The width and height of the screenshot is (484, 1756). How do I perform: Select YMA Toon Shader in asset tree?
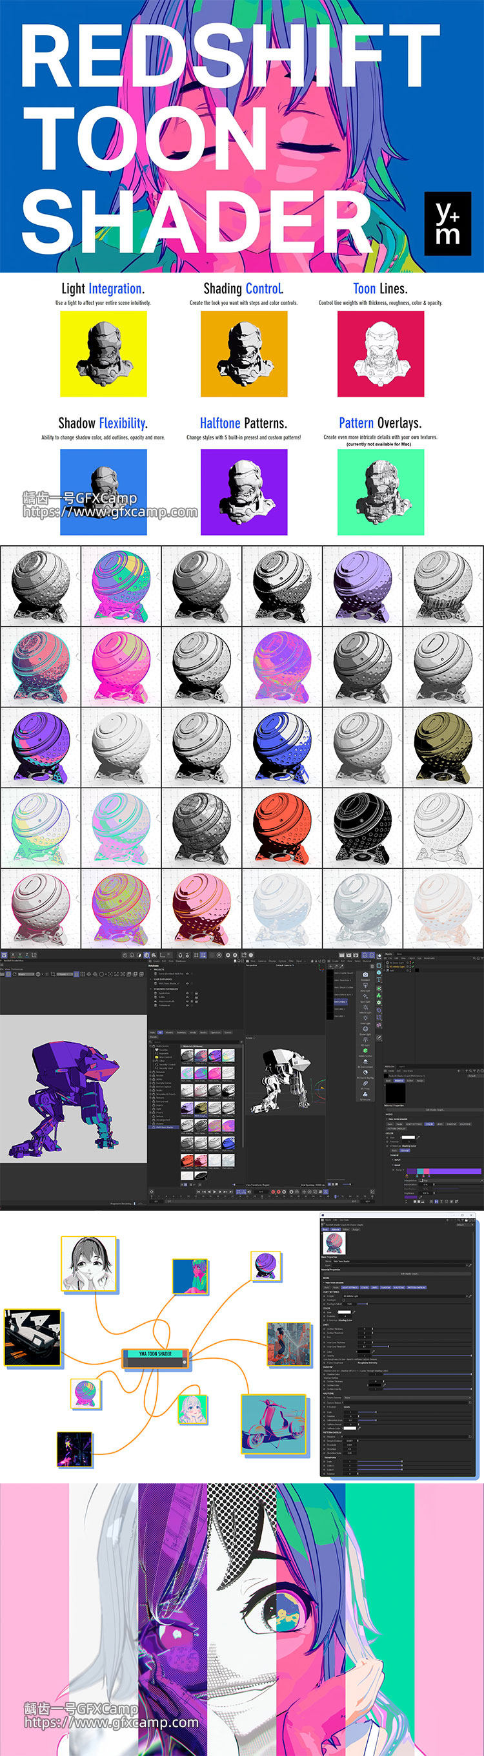tap(163, 1127)
